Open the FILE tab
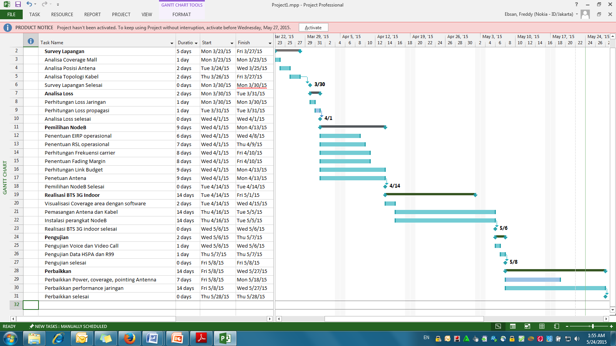 coord(12,15)
